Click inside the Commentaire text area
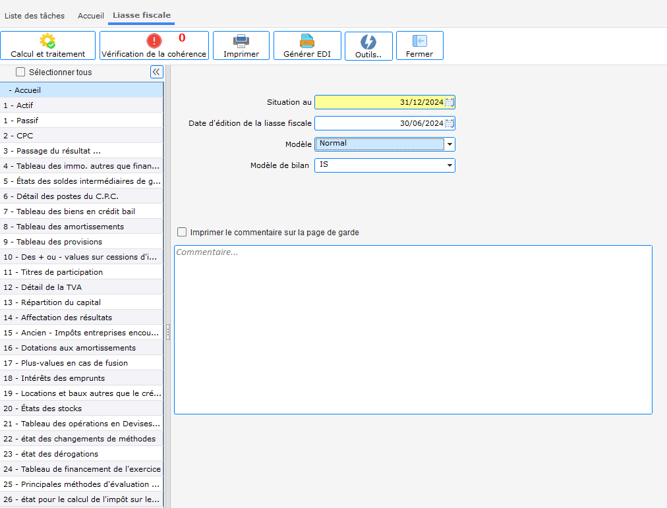This screenshot has height=508, width=667. pyautogui.click(x=413, y=329)
